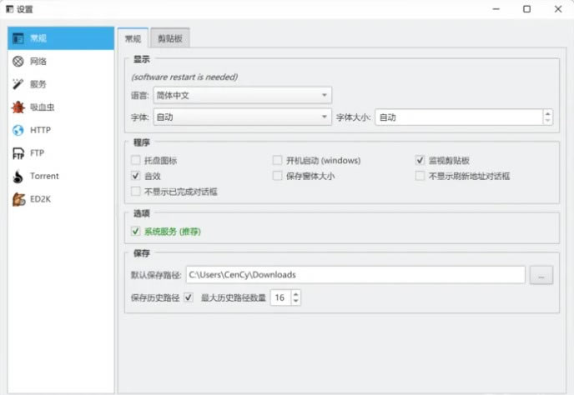Screen dimensions: 574x395
Task: Select the 常规 general settings icon
Action: [x=18, y=38]
